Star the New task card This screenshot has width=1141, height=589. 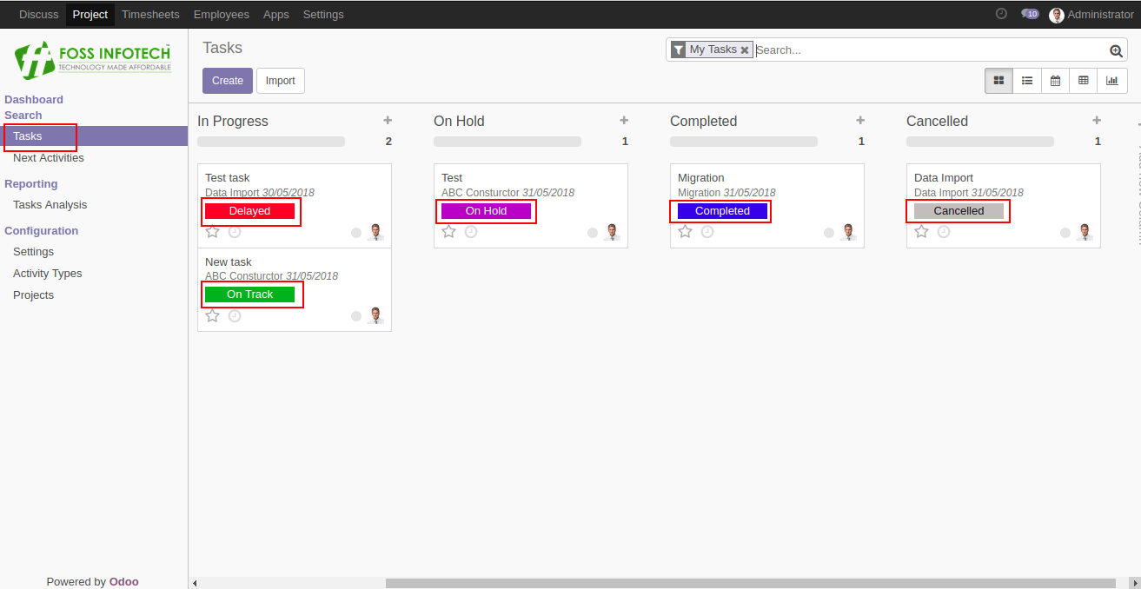coord(212,315)
